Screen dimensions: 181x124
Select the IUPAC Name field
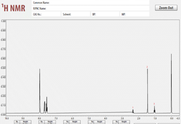pos(90,8)
